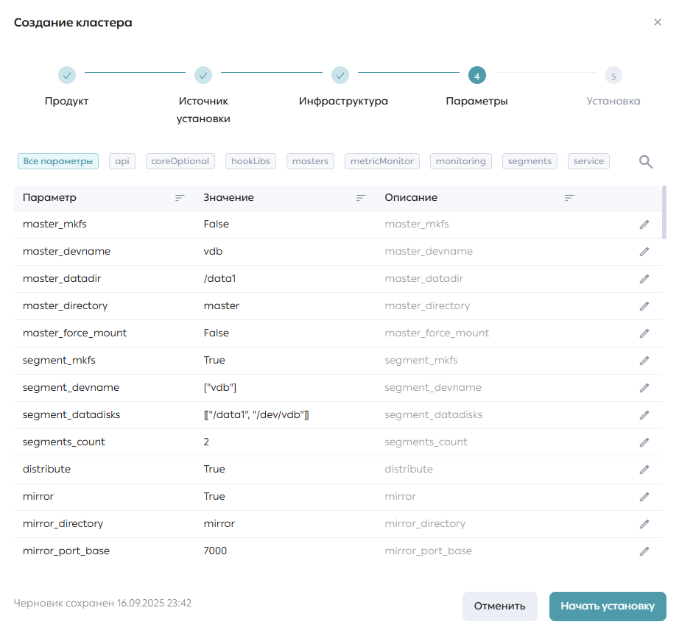Viewport: 679px width, 633px height.
Task: Open the Описание column sort icon
Action: coord(569,198)
